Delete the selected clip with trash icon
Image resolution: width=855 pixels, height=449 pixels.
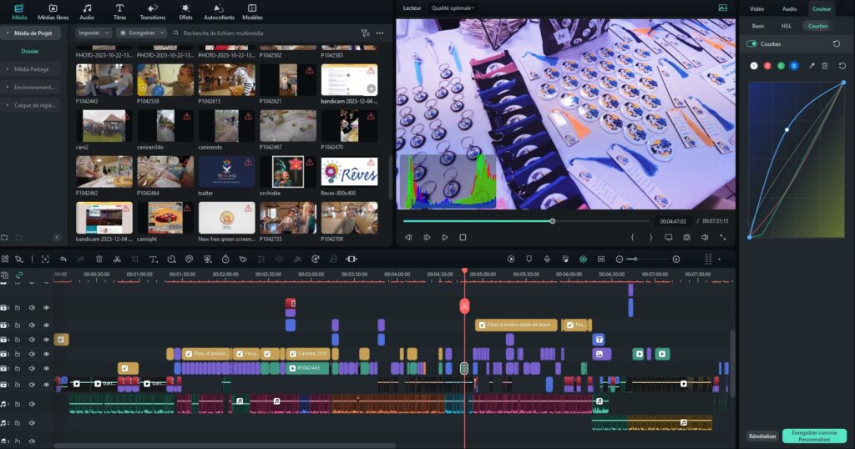click(x=99, y=260)
